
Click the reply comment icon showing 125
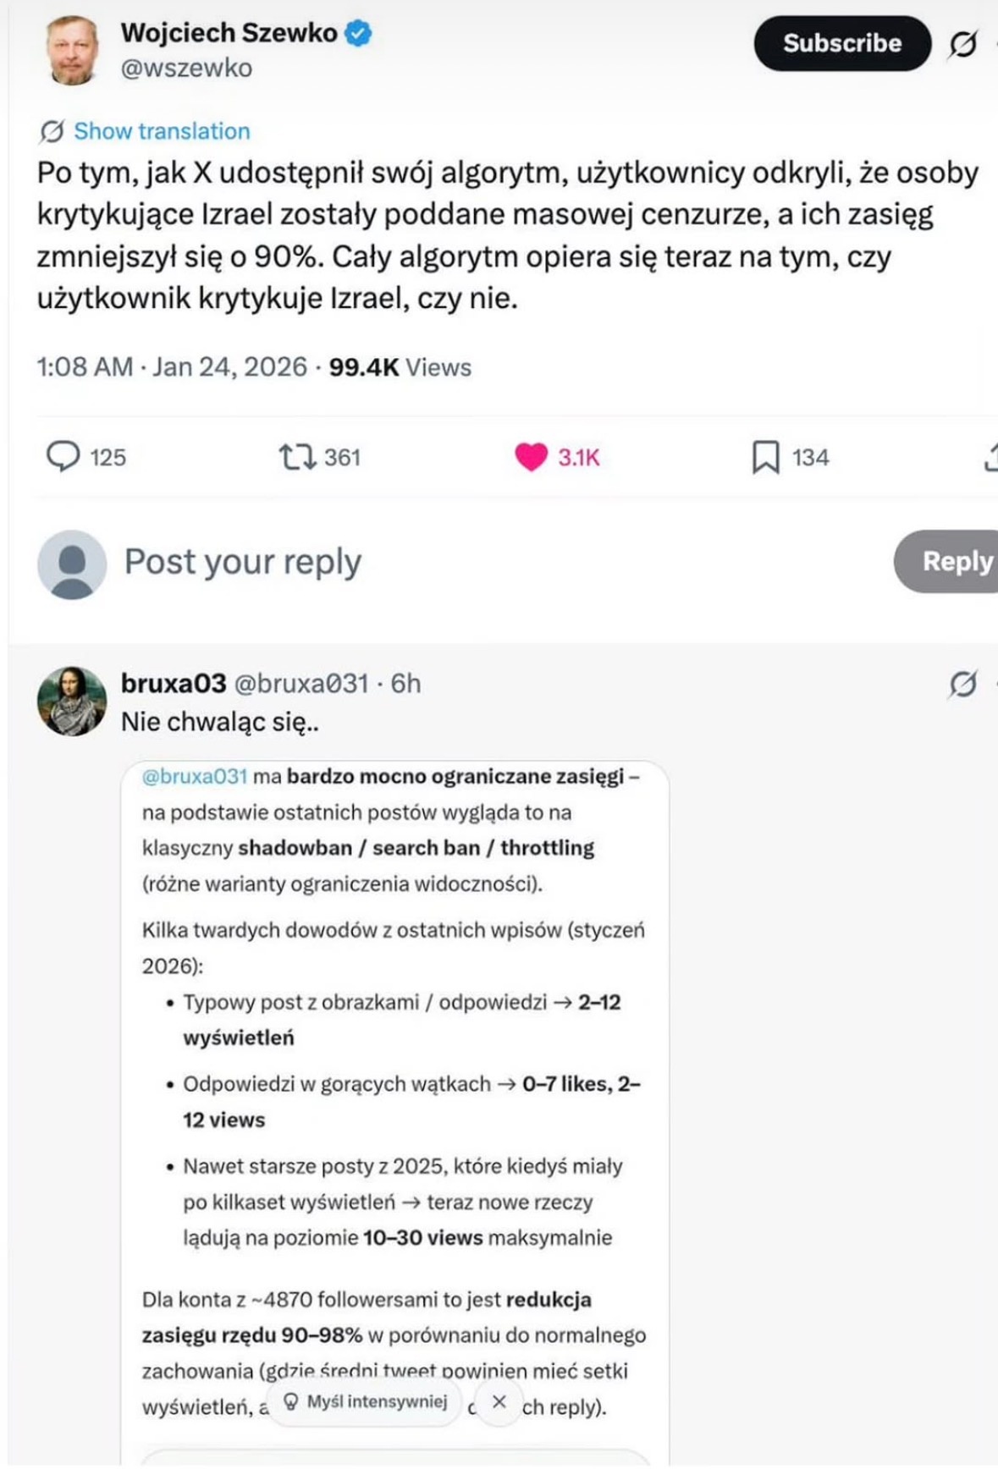[63, 457]
